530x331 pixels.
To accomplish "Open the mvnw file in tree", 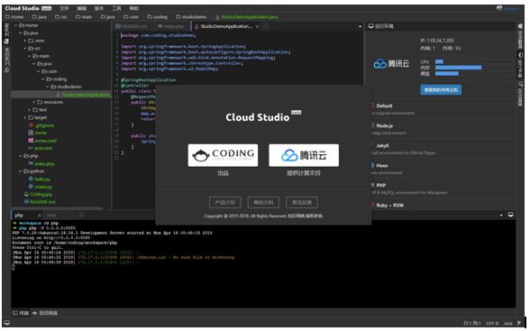I will pos(38,133).
